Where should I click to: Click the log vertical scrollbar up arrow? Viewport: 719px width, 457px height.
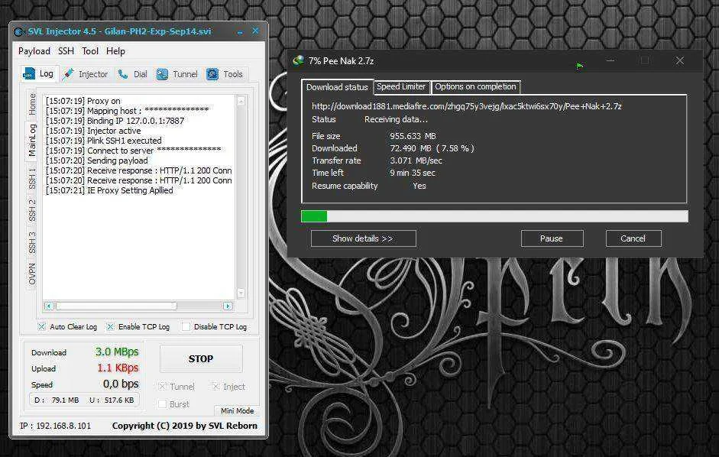click(x=241, y=102)
